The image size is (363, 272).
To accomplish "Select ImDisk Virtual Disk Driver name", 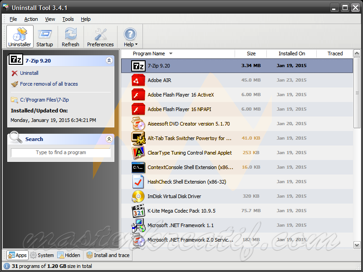I will [x=174, y=196].
